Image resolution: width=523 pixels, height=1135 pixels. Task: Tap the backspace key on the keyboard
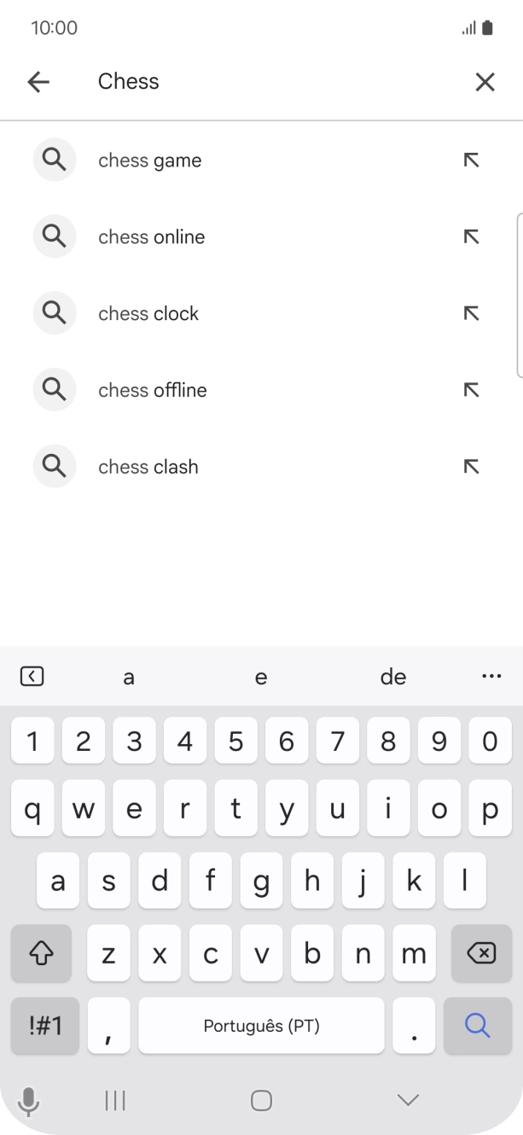(479, 953)
